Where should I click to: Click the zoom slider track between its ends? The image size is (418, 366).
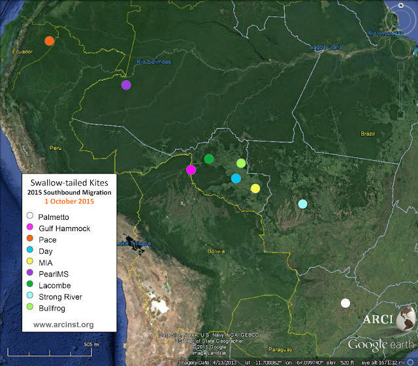[x=401, y=91]
